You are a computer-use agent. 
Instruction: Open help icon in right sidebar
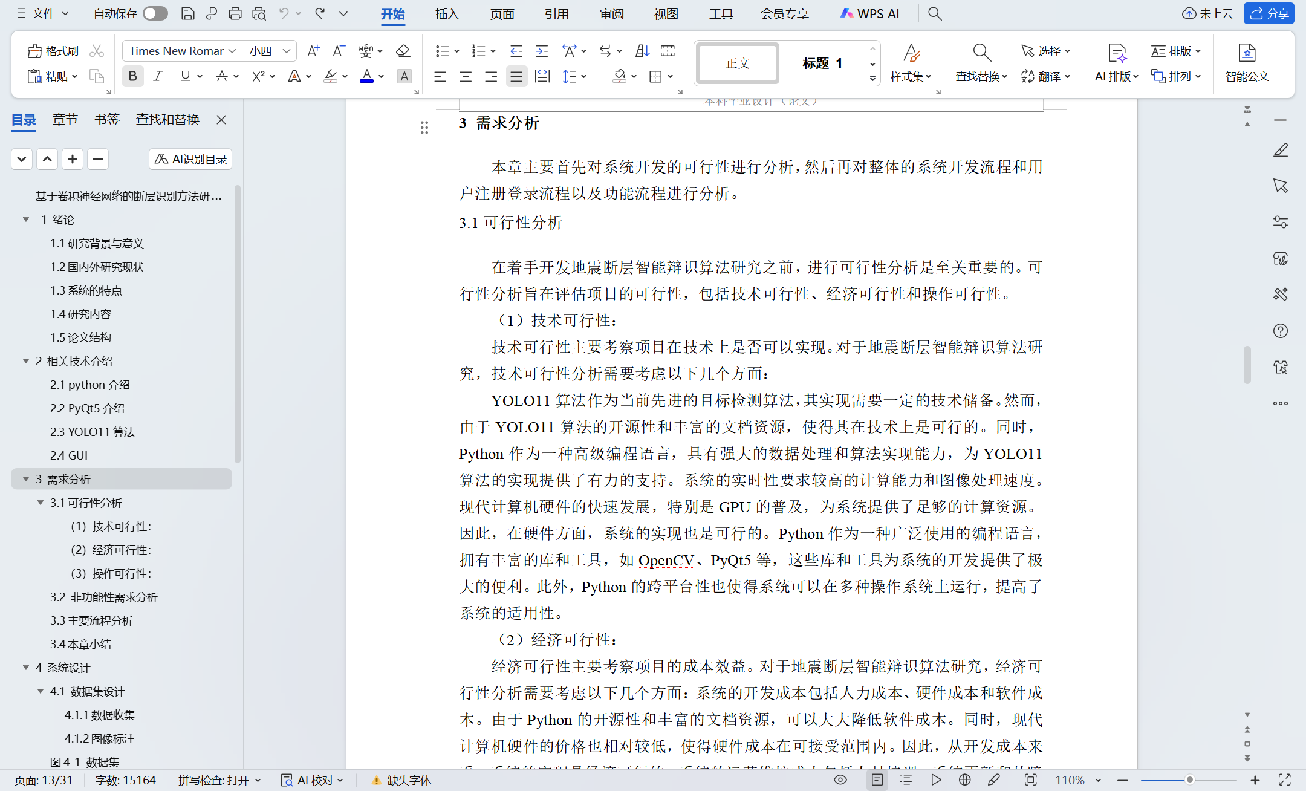pyautogui.click(x=1280, y=331)
